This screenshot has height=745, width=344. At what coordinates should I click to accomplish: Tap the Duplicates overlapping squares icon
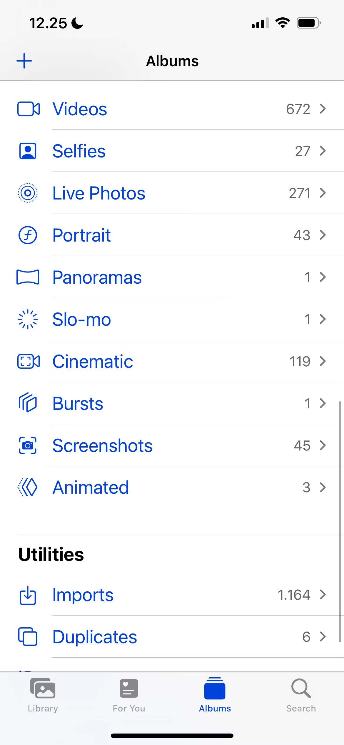point(28,637)
